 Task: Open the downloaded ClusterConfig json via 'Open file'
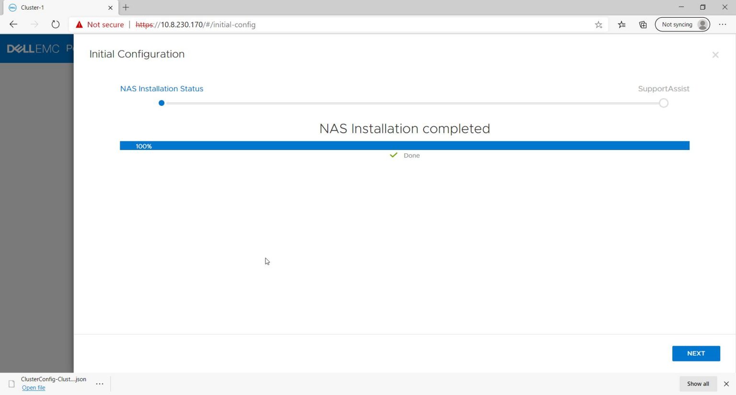tap(34, 387)
